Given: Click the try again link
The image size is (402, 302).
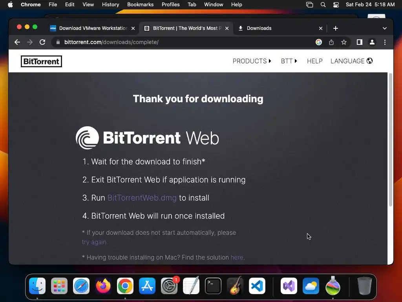Looking at the screenshot, I should (x=94, y=242).
